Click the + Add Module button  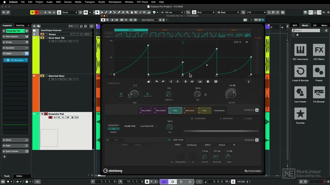coord(219,110)
